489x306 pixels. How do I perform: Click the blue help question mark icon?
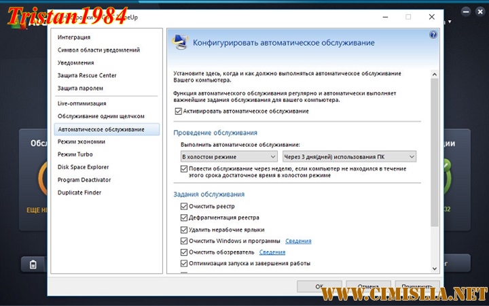click(433, 35)
